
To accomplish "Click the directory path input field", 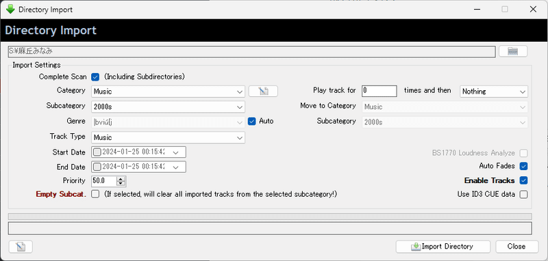I will coord(251,51).
